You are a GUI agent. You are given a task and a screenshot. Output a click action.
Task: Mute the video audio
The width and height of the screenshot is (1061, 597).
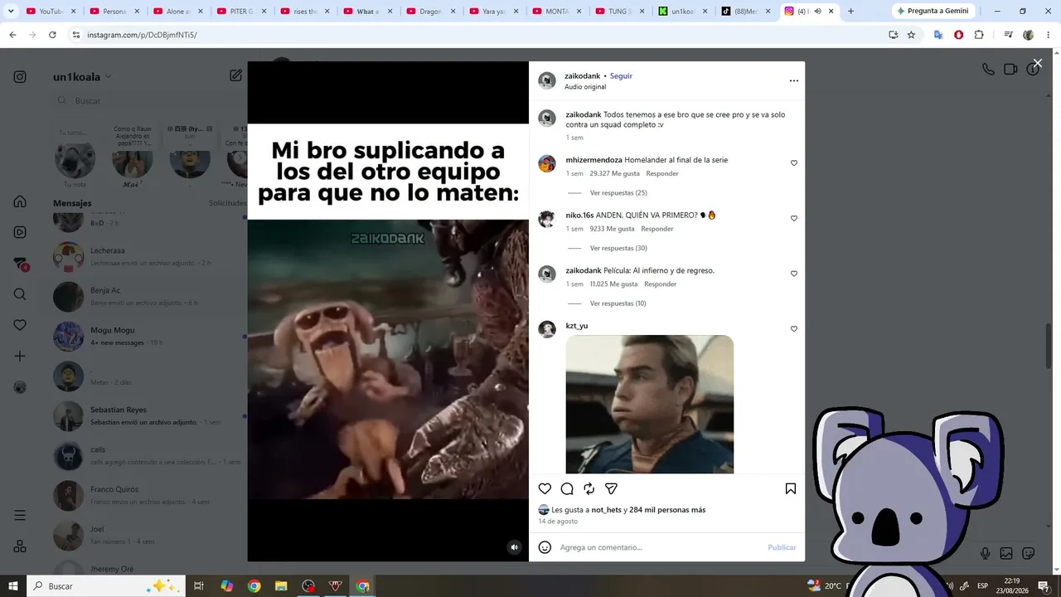point(514,546)
